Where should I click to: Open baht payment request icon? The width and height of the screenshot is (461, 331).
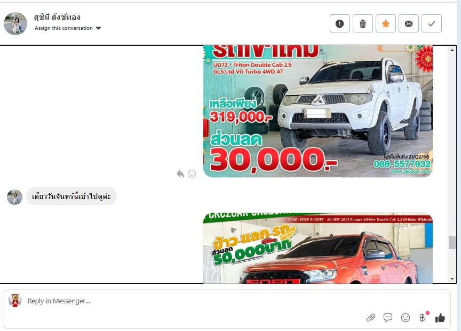tap(423, 318)
